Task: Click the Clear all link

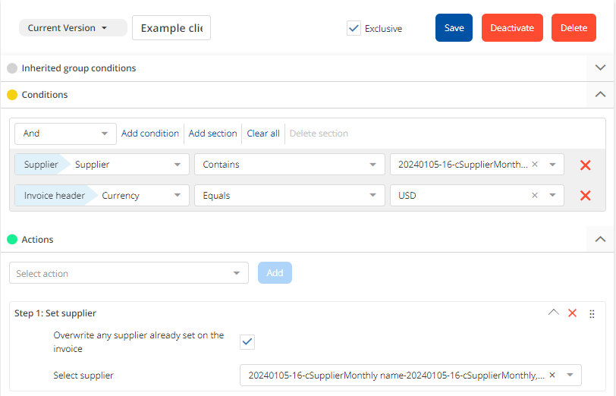Action: click(x=263, y=134)
